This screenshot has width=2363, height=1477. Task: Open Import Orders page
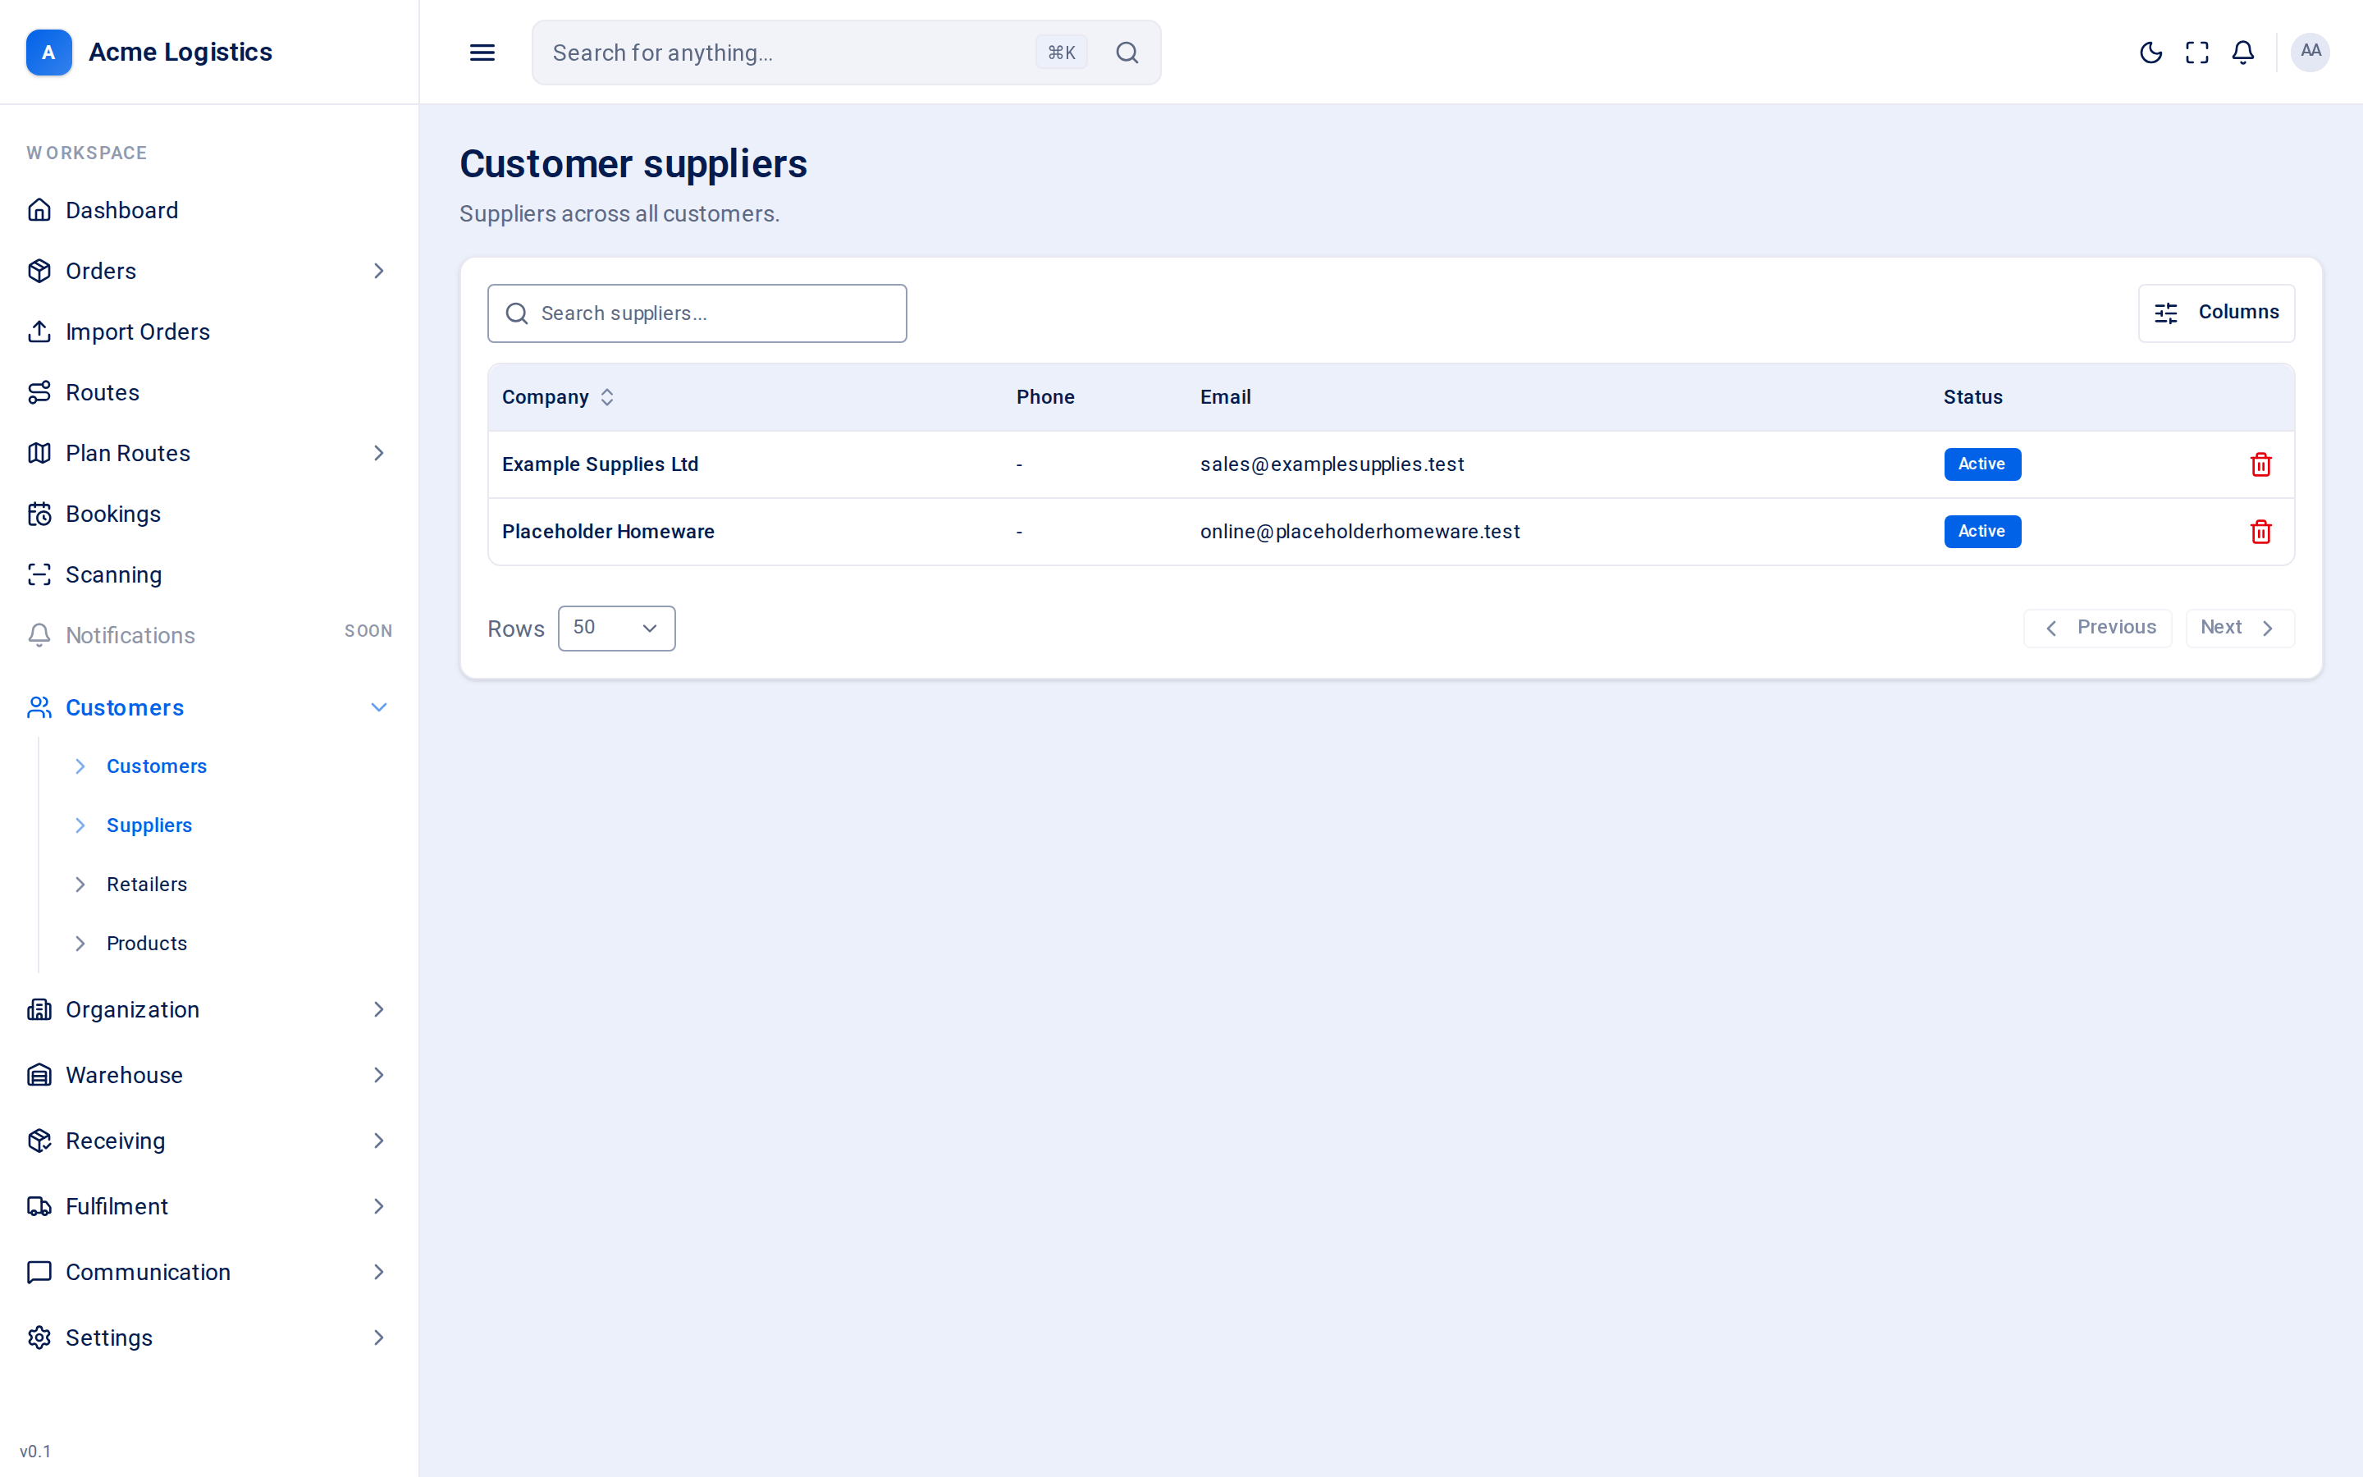[209, 332]
